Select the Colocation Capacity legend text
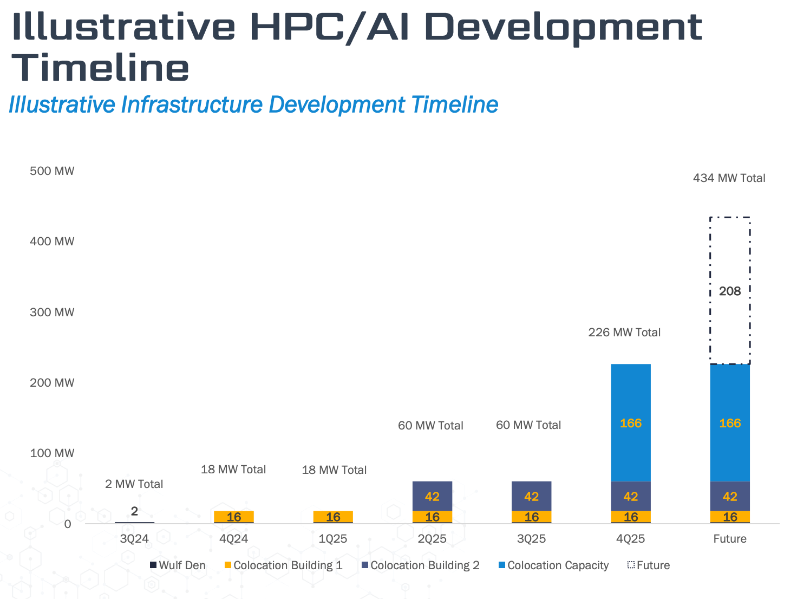The image size is (797, 599). (558, 565)
